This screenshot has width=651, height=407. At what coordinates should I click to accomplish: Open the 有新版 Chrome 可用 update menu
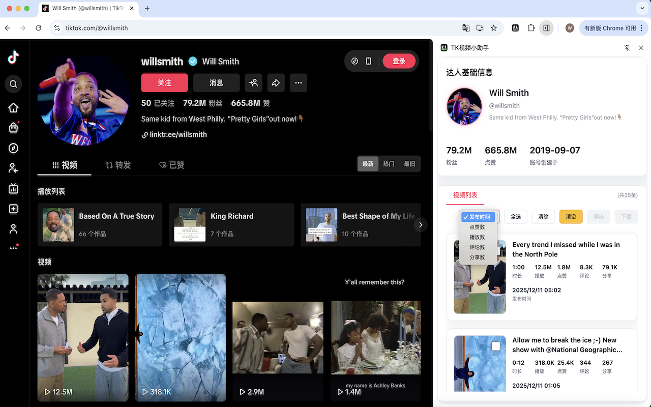(612, 28)
